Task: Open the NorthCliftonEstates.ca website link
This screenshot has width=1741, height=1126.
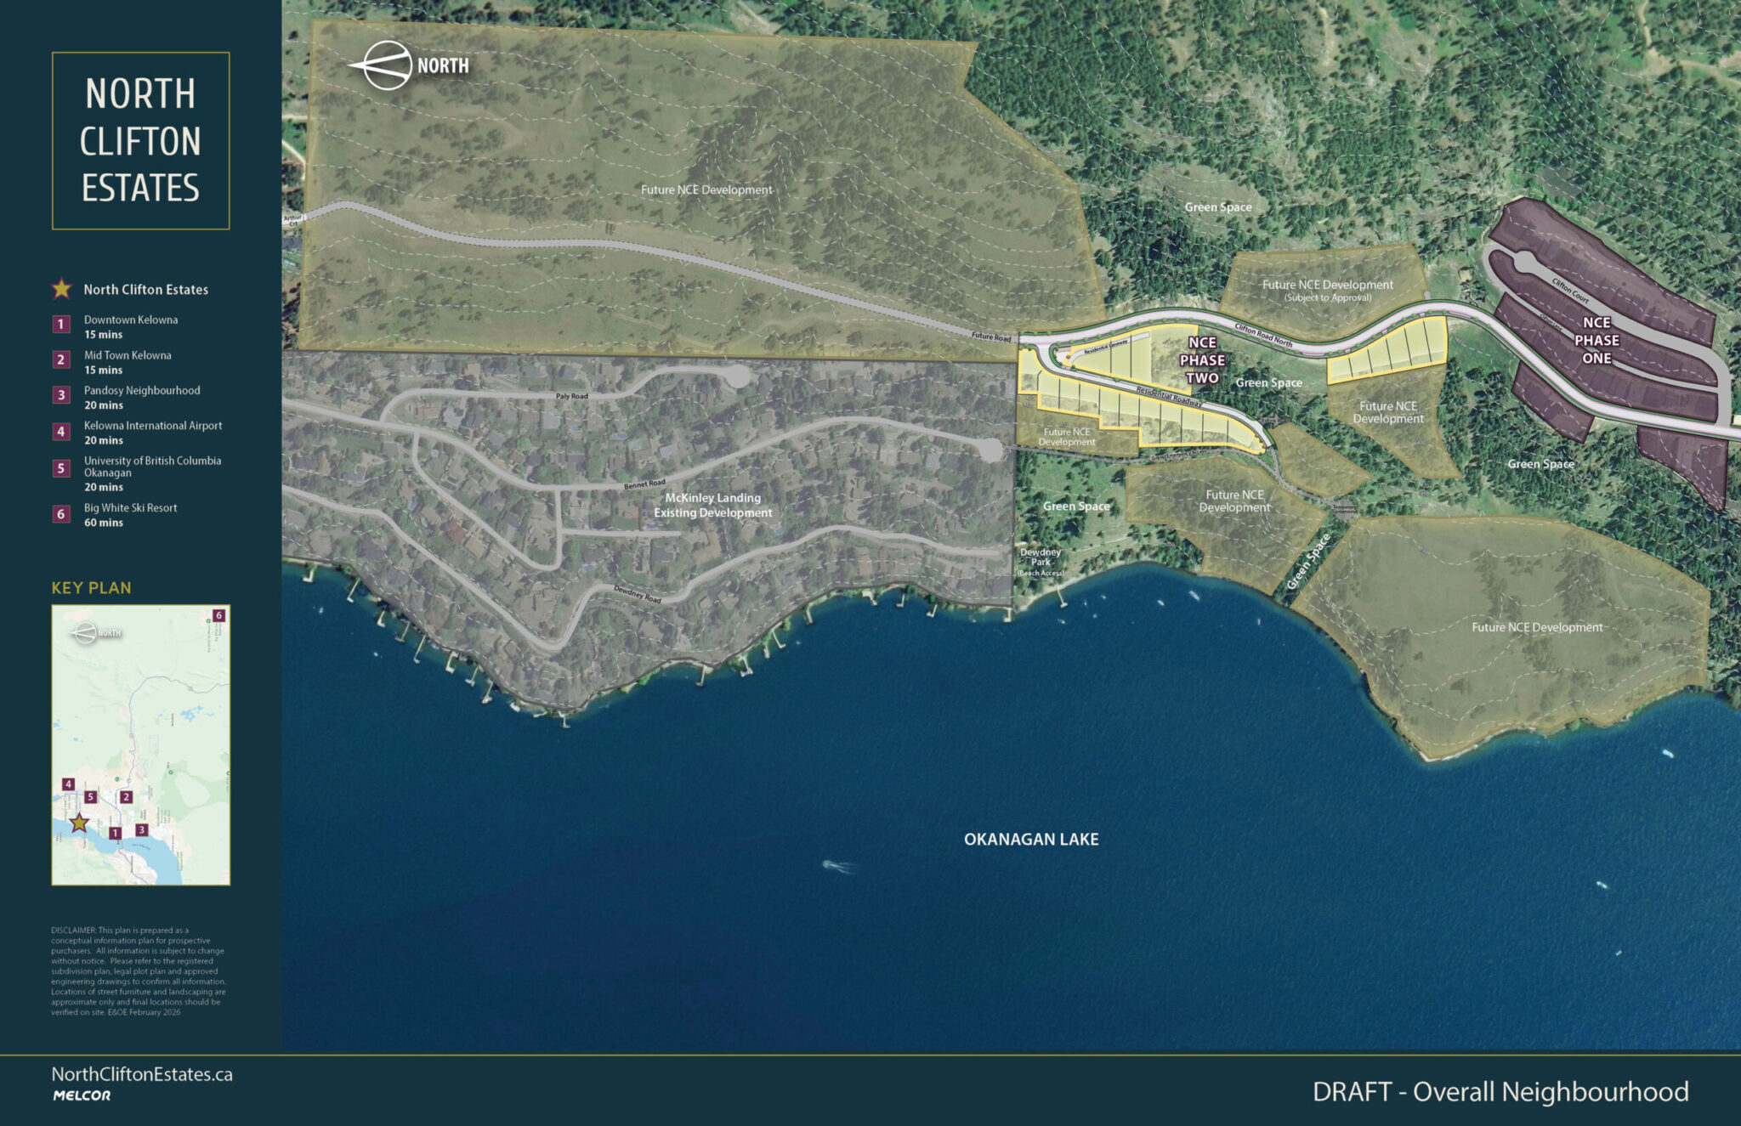Action: [142, 1074]
